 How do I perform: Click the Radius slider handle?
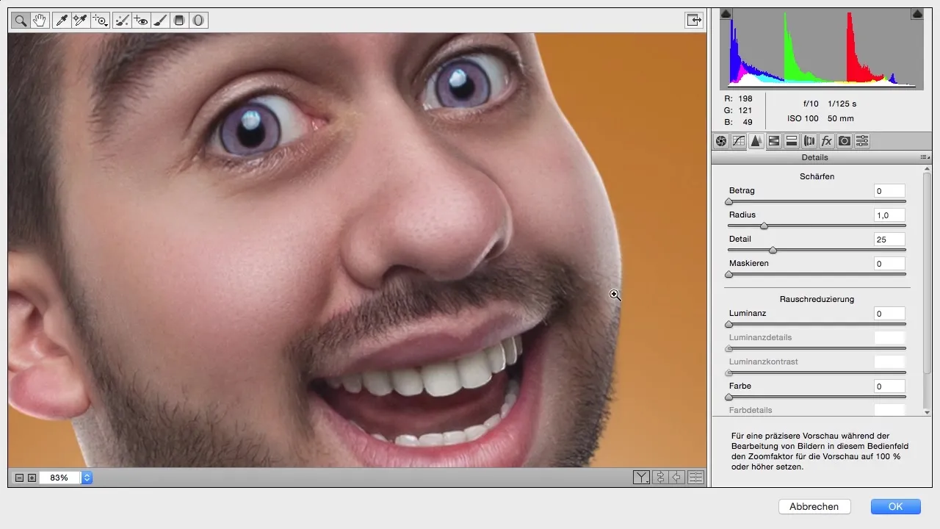click(x=764, y=226)
